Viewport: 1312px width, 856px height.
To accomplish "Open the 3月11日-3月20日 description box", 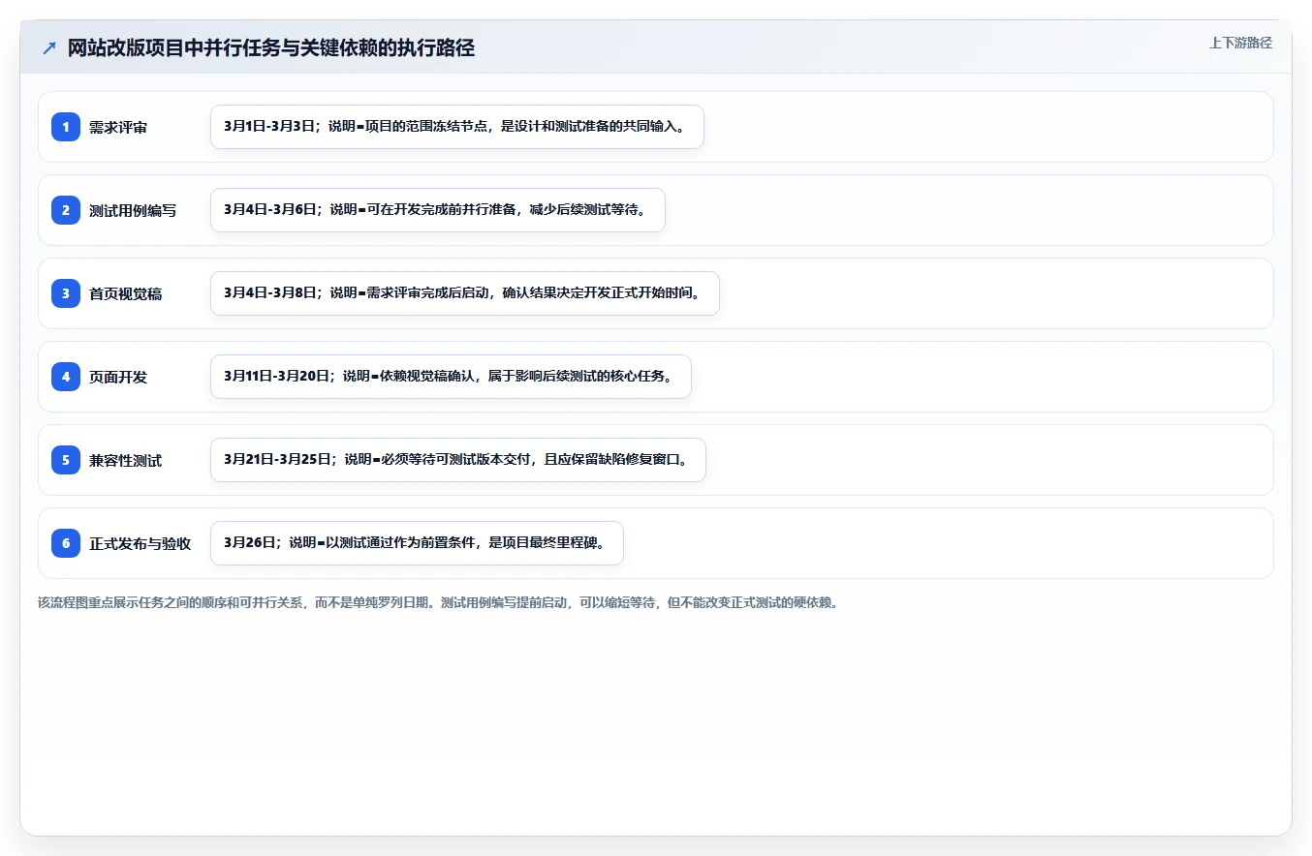I will [451, 377].
